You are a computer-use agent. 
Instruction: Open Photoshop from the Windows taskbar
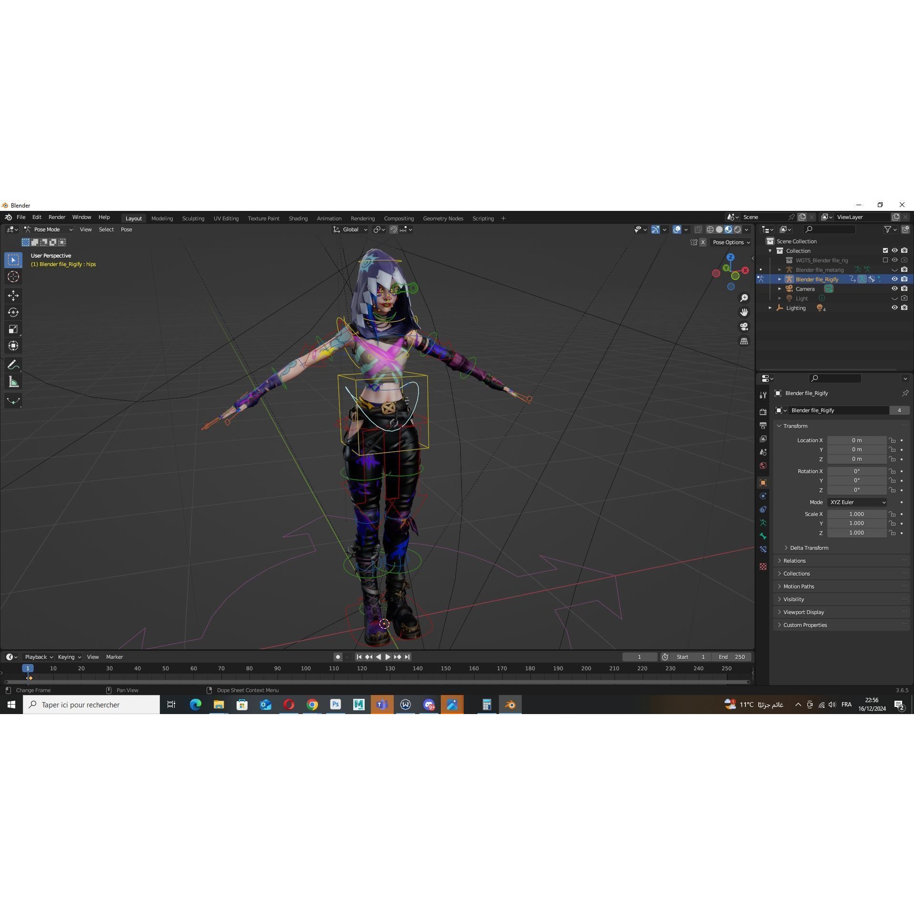336,705
